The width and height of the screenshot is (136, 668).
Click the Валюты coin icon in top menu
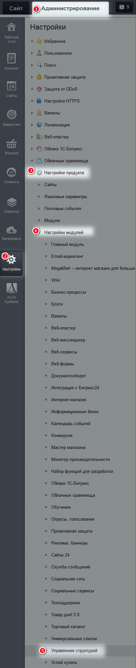pyautogui.click(x=39, y=113)
